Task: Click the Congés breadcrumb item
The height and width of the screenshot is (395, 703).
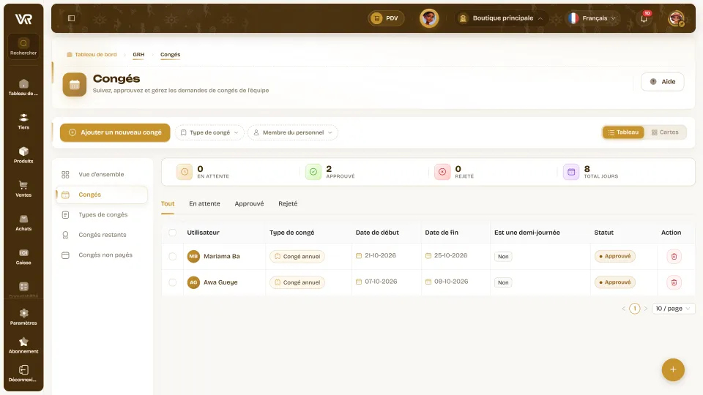Action: [x=171, y=55]
